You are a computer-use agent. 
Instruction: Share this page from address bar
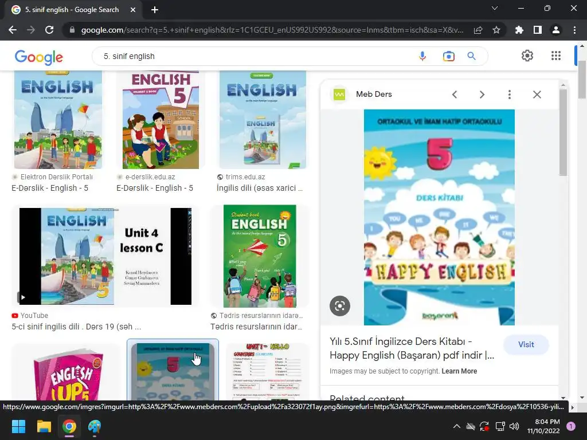(478, 30)
